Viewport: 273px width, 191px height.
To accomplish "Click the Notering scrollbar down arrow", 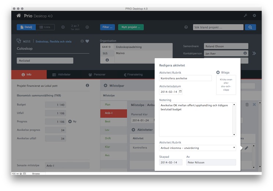I will pos(234,134).
